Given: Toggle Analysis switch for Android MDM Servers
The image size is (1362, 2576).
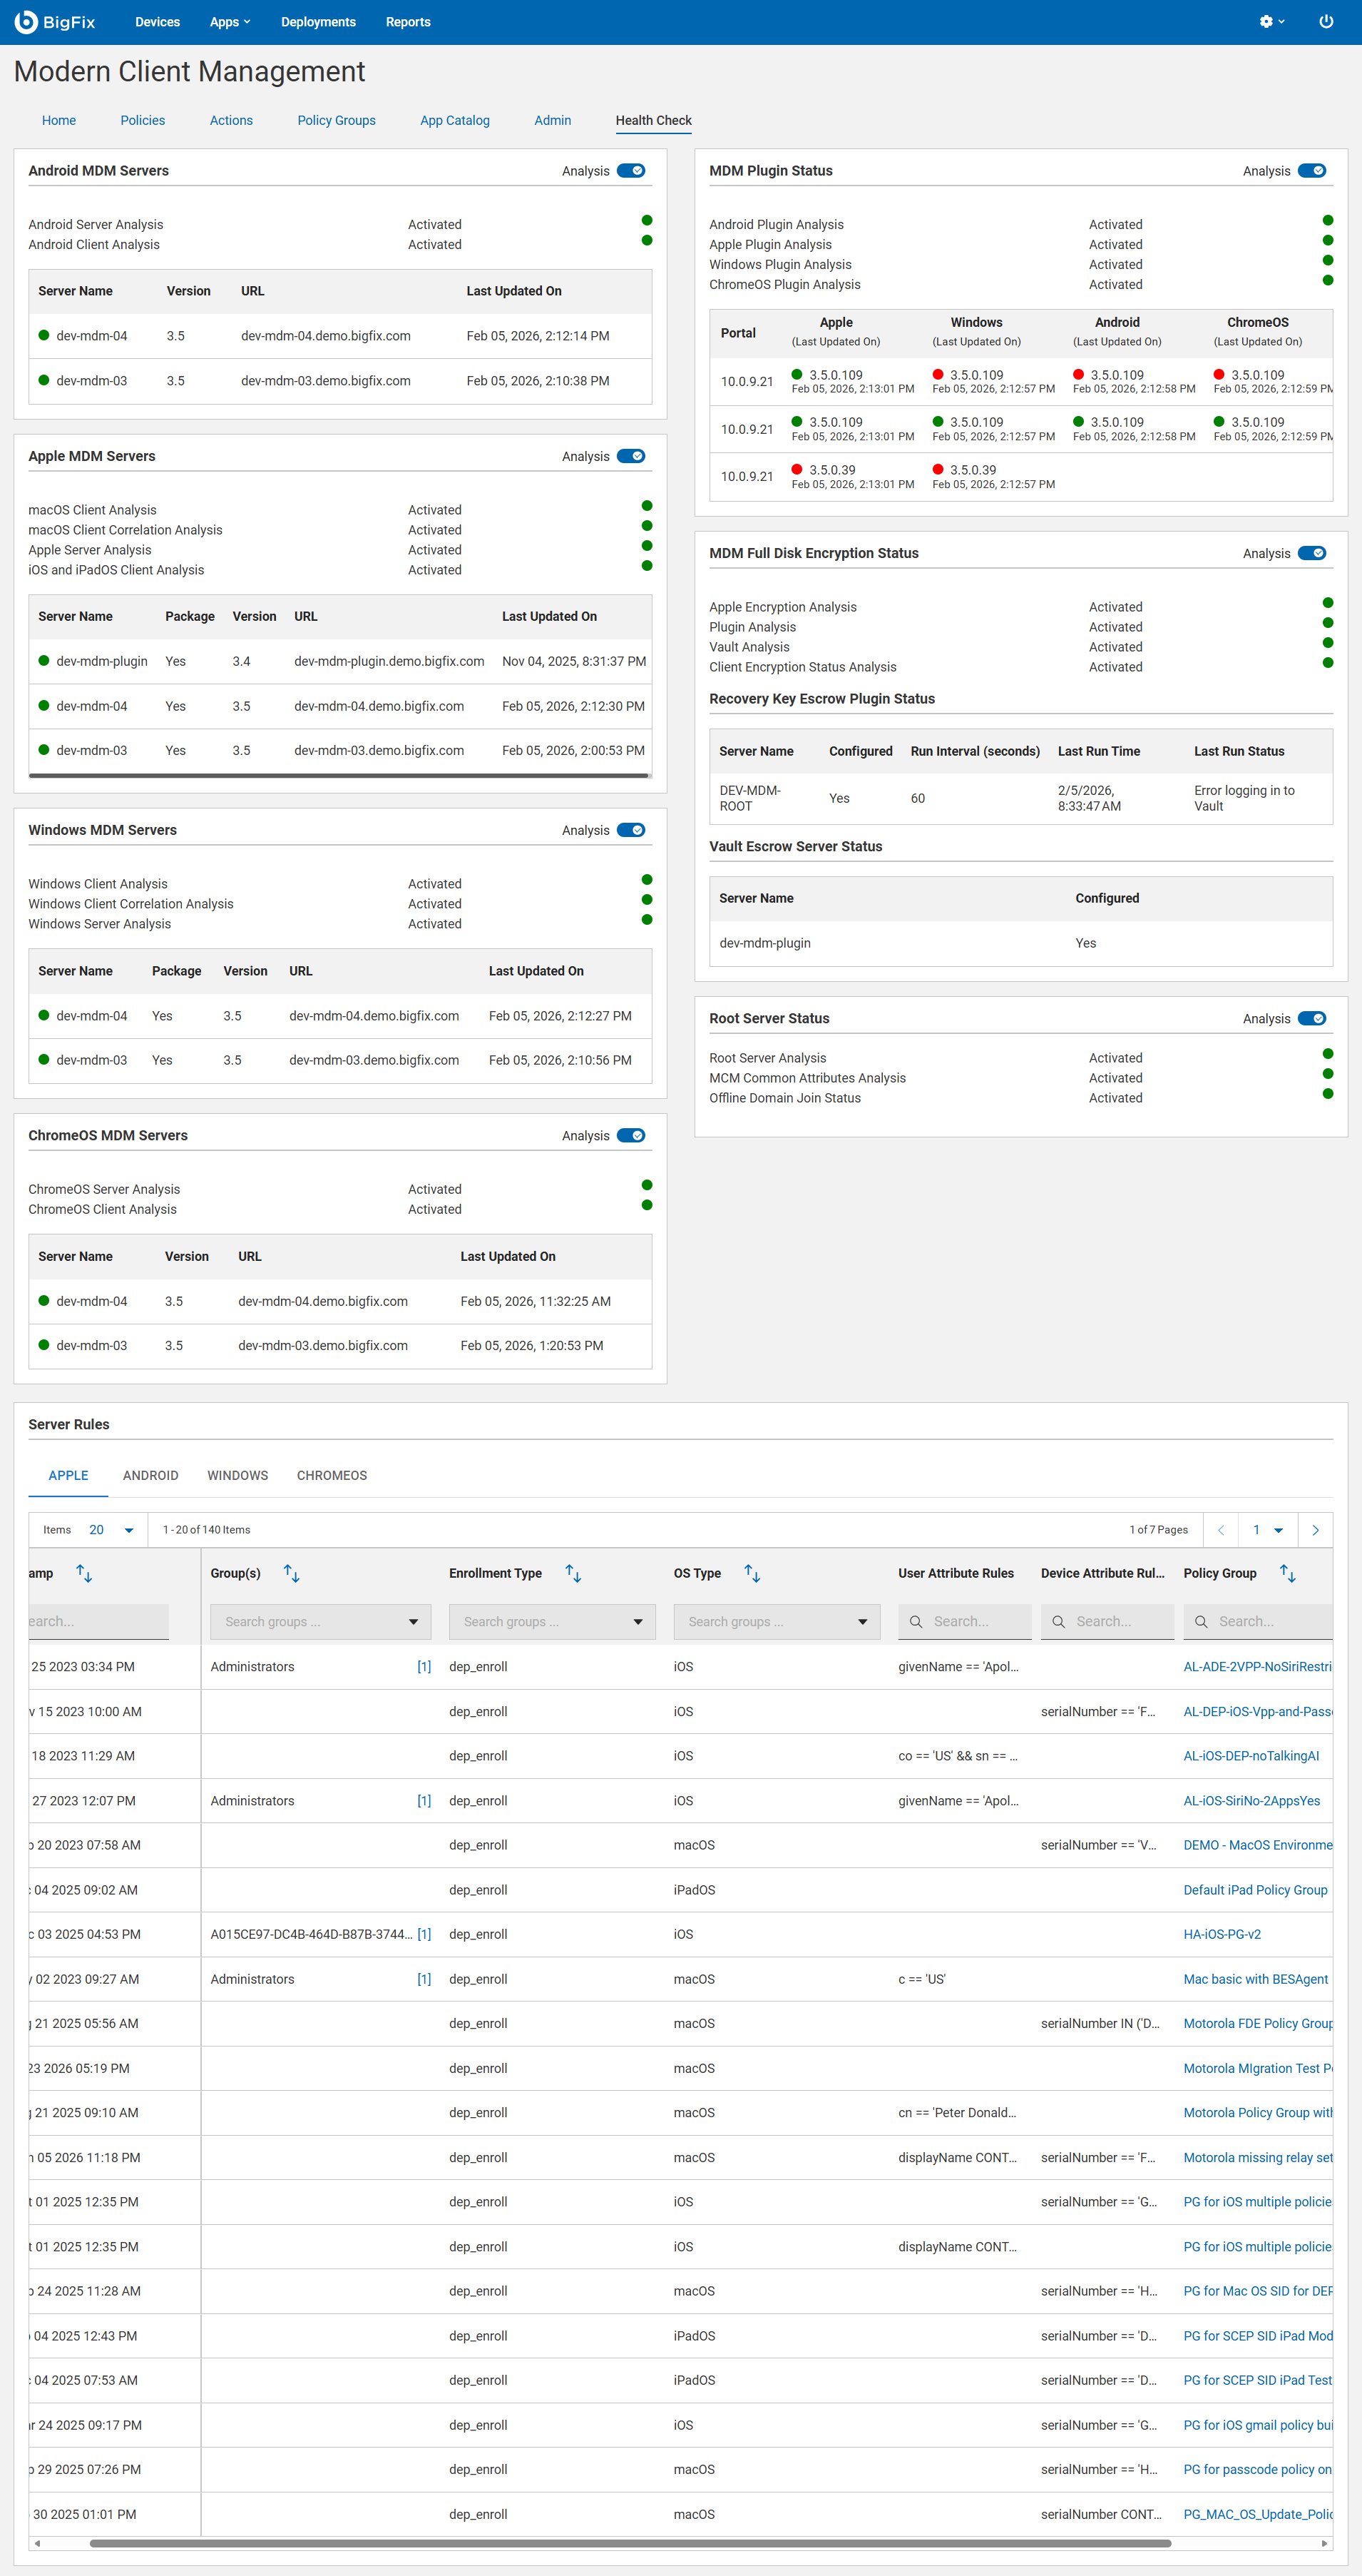Looking at the screenshot, I should [632, 171].
